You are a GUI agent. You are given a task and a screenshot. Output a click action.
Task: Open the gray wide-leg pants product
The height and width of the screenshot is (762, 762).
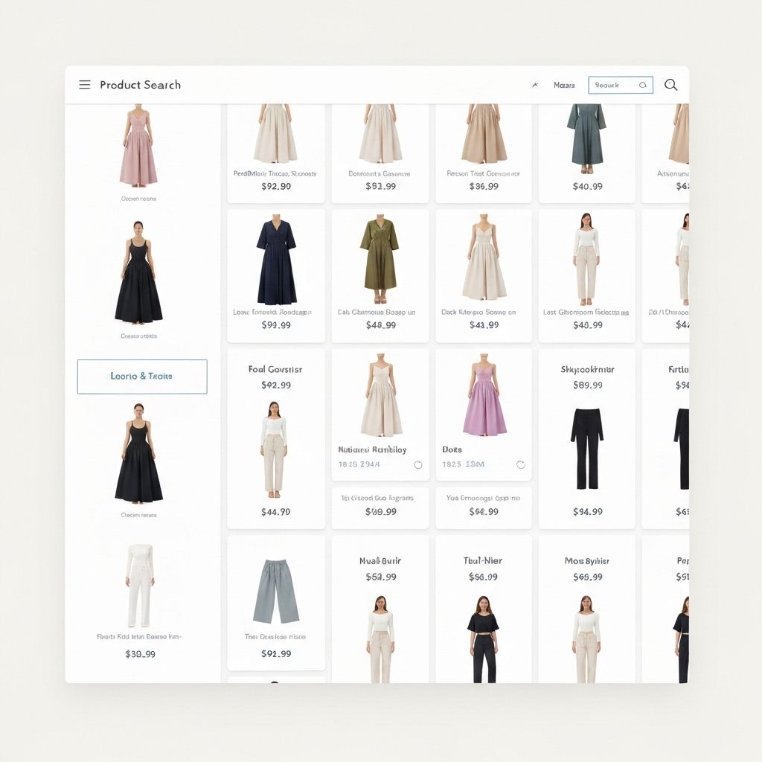[x=276, y=592]
